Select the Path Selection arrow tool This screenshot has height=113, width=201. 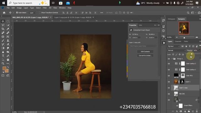[x=3, y=60]
